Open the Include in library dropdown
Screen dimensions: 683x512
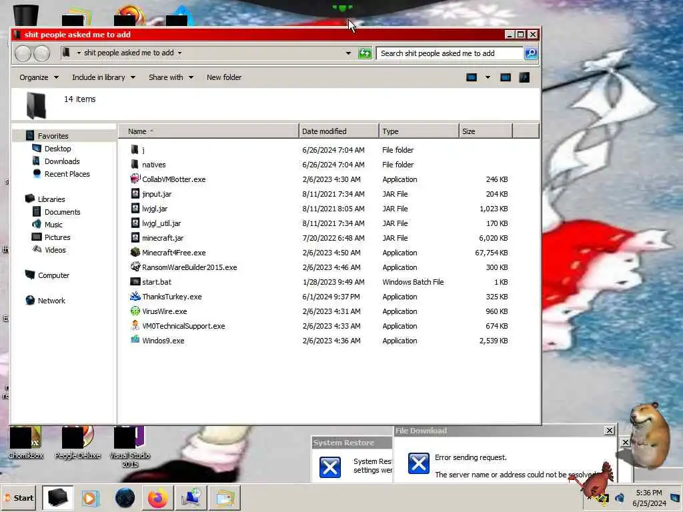coord(103,77)
